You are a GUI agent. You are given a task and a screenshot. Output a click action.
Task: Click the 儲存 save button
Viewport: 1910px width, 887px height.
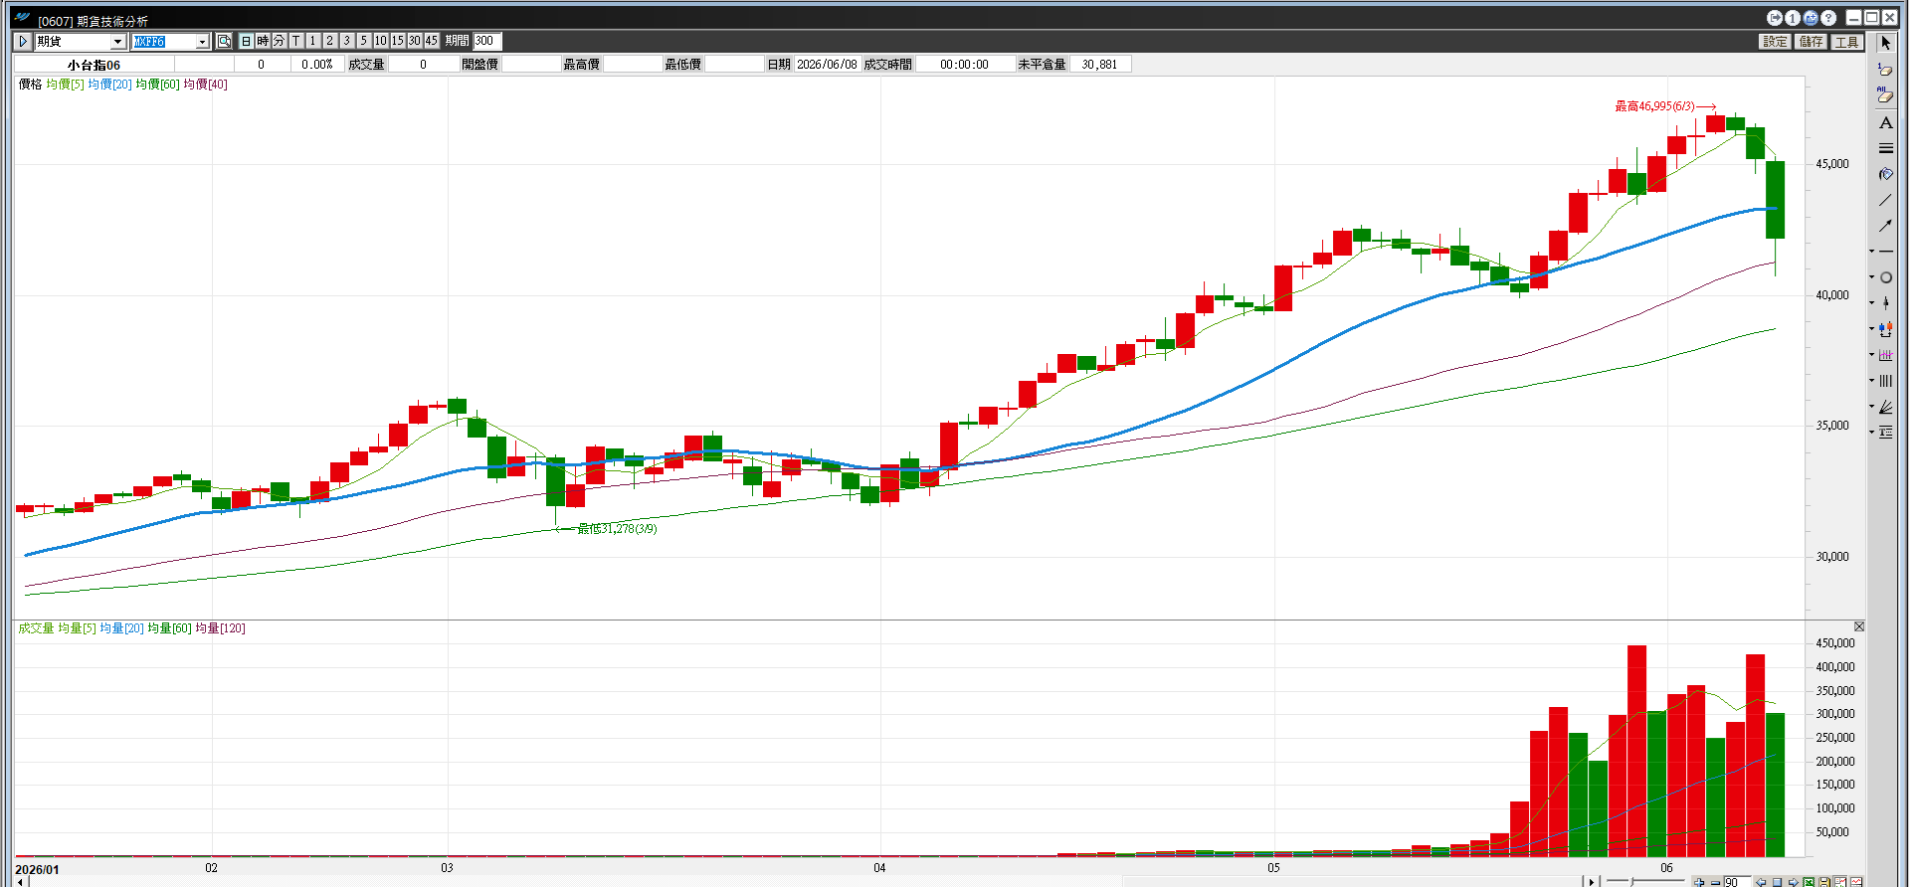click(1812, 41)
